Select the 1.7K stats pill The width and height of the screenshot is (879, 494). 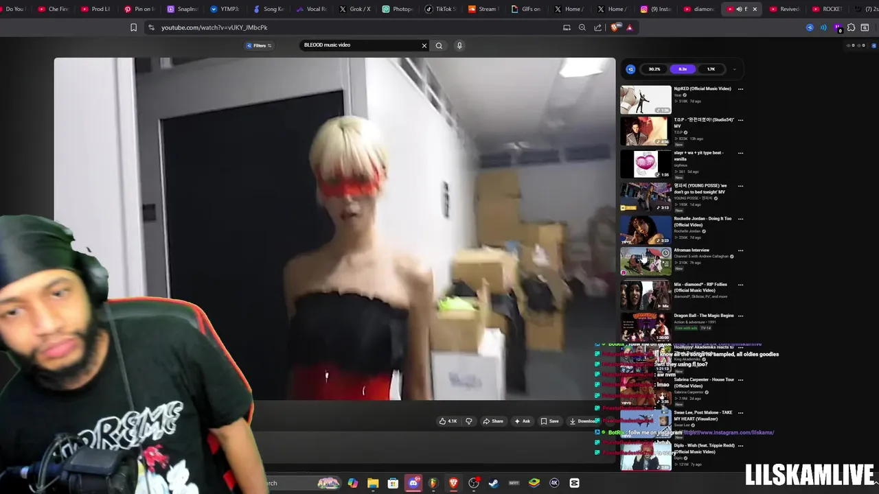point(711,69)
